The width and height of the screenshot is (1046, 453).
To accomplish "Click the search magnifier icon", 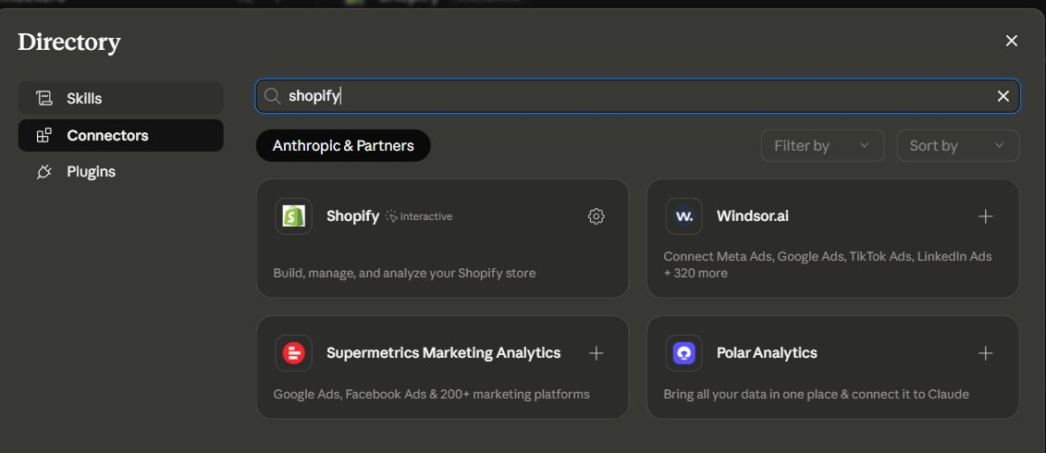I will point(272,96).
